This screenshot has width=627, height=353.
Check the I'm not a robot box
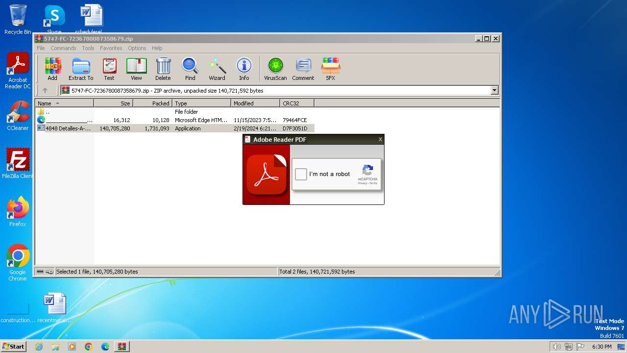[x=301, y=174]
